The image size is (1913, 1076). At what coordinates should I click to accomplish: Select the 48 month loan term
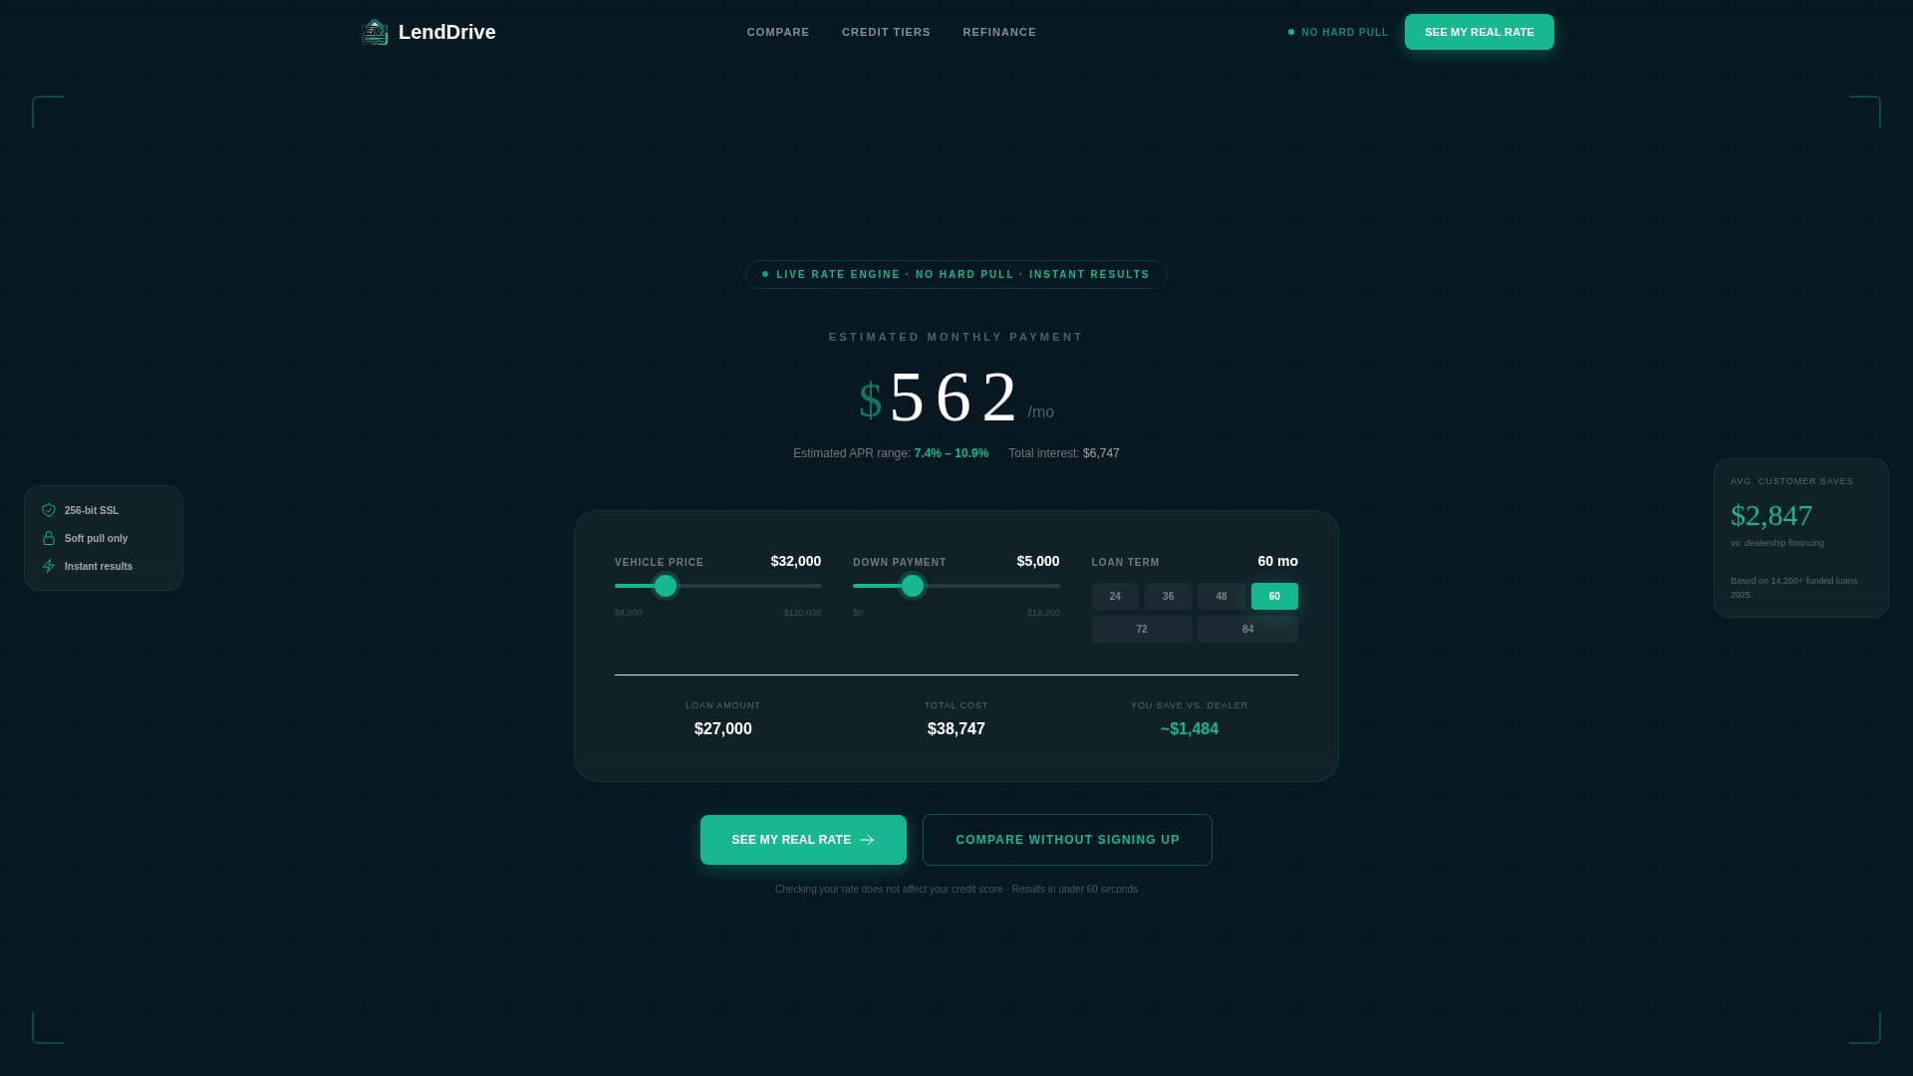pos(1222,596)
